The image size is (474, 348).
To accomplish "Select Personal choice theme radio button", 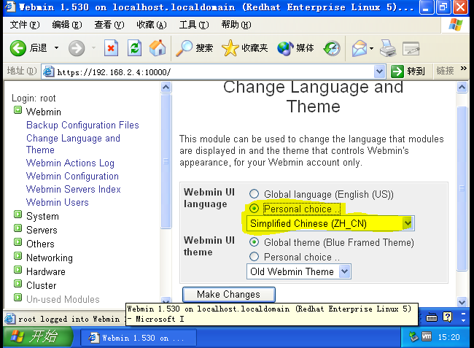I will [254, 256].
